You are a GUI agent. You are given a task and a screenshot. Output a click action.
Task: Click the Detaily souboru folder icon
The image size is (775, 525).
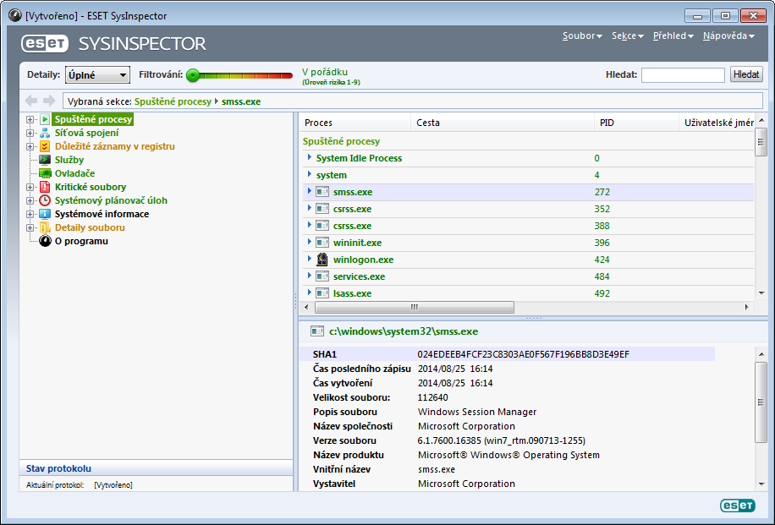click(45, 227)
